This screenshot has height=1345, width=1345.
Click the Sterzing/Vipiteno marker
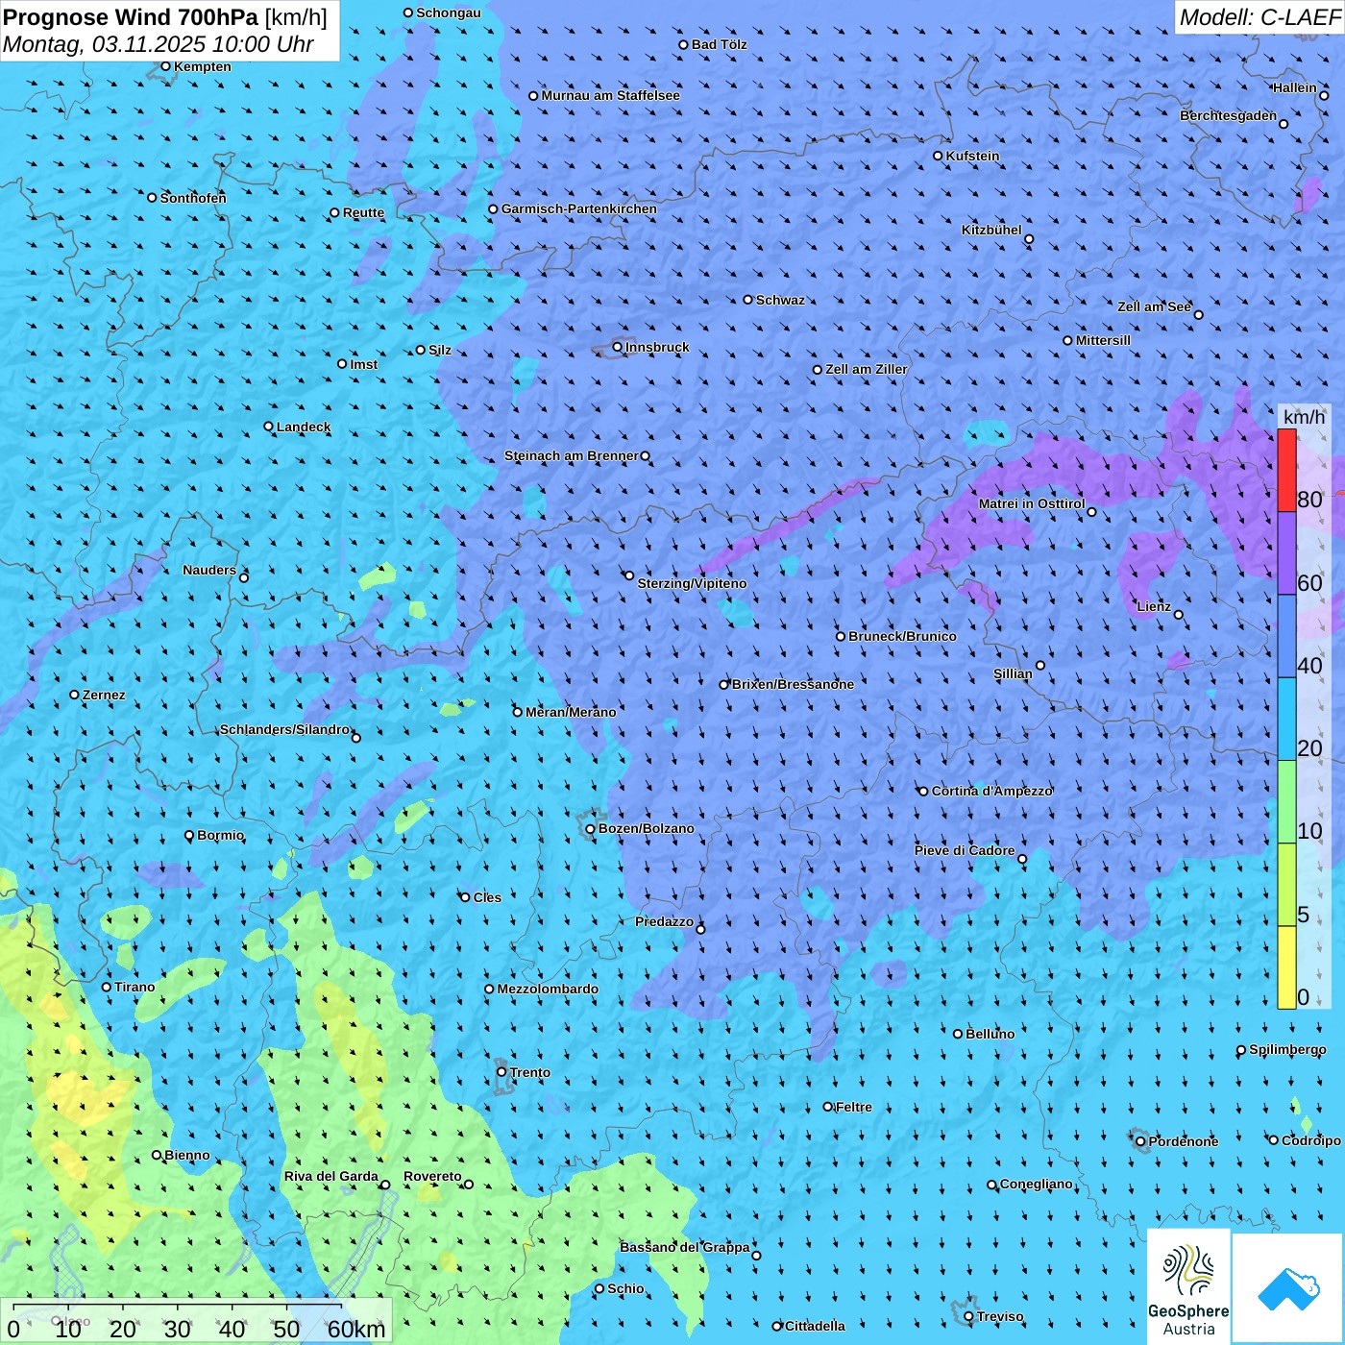(629, 575)
